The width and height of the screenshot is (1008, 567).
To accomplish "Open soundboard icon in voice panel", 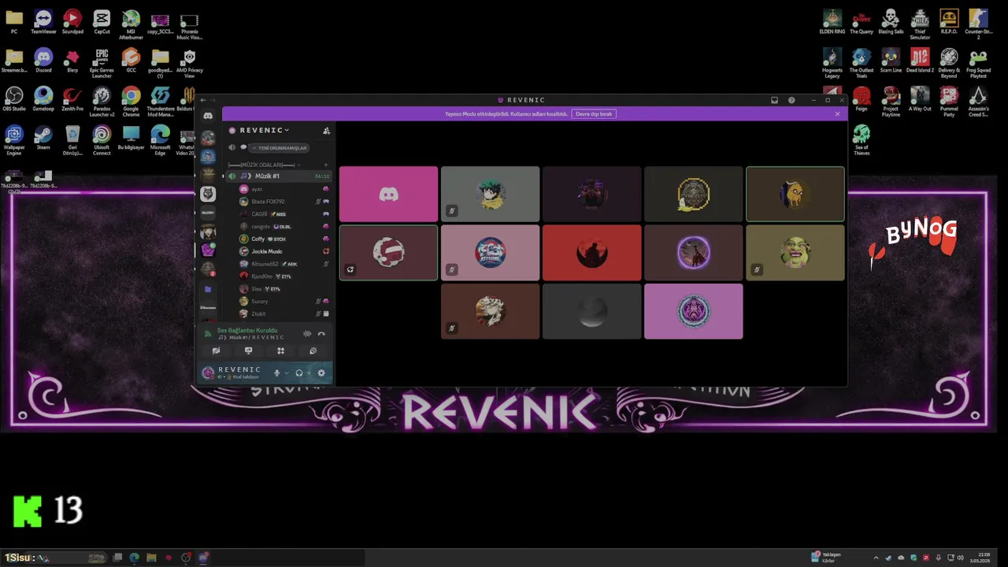I will point(313,351).
